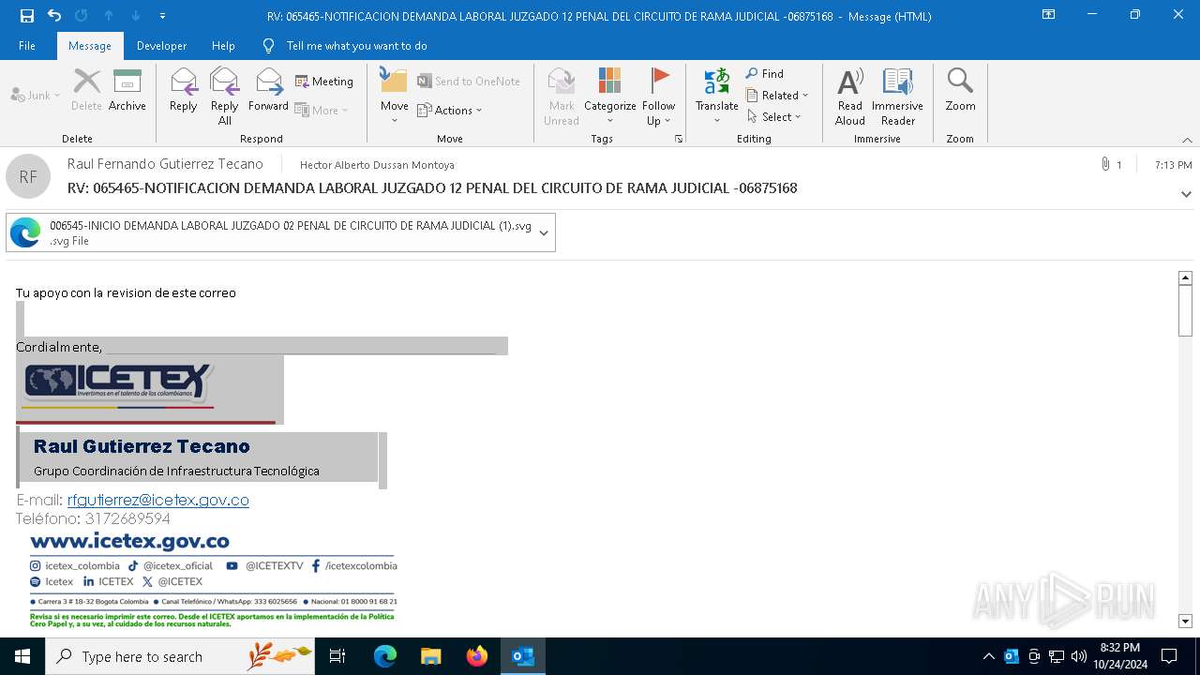Open the File tab
The width and height of the screenshot is (1200, 675).
pos(27,46)
